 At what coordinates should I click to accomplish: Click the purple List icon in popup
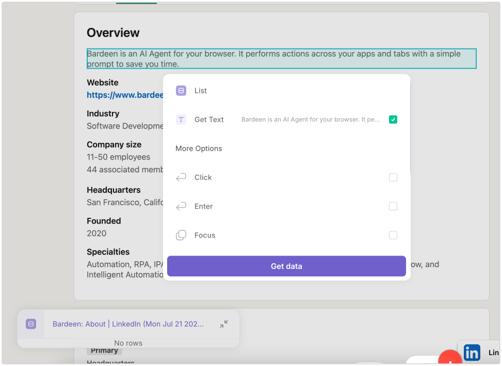[181, 91]
